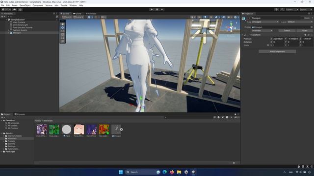Open Undo History icon in top toolbar
The width and height of the screenshot is (314, 176).
pos(277,9)
